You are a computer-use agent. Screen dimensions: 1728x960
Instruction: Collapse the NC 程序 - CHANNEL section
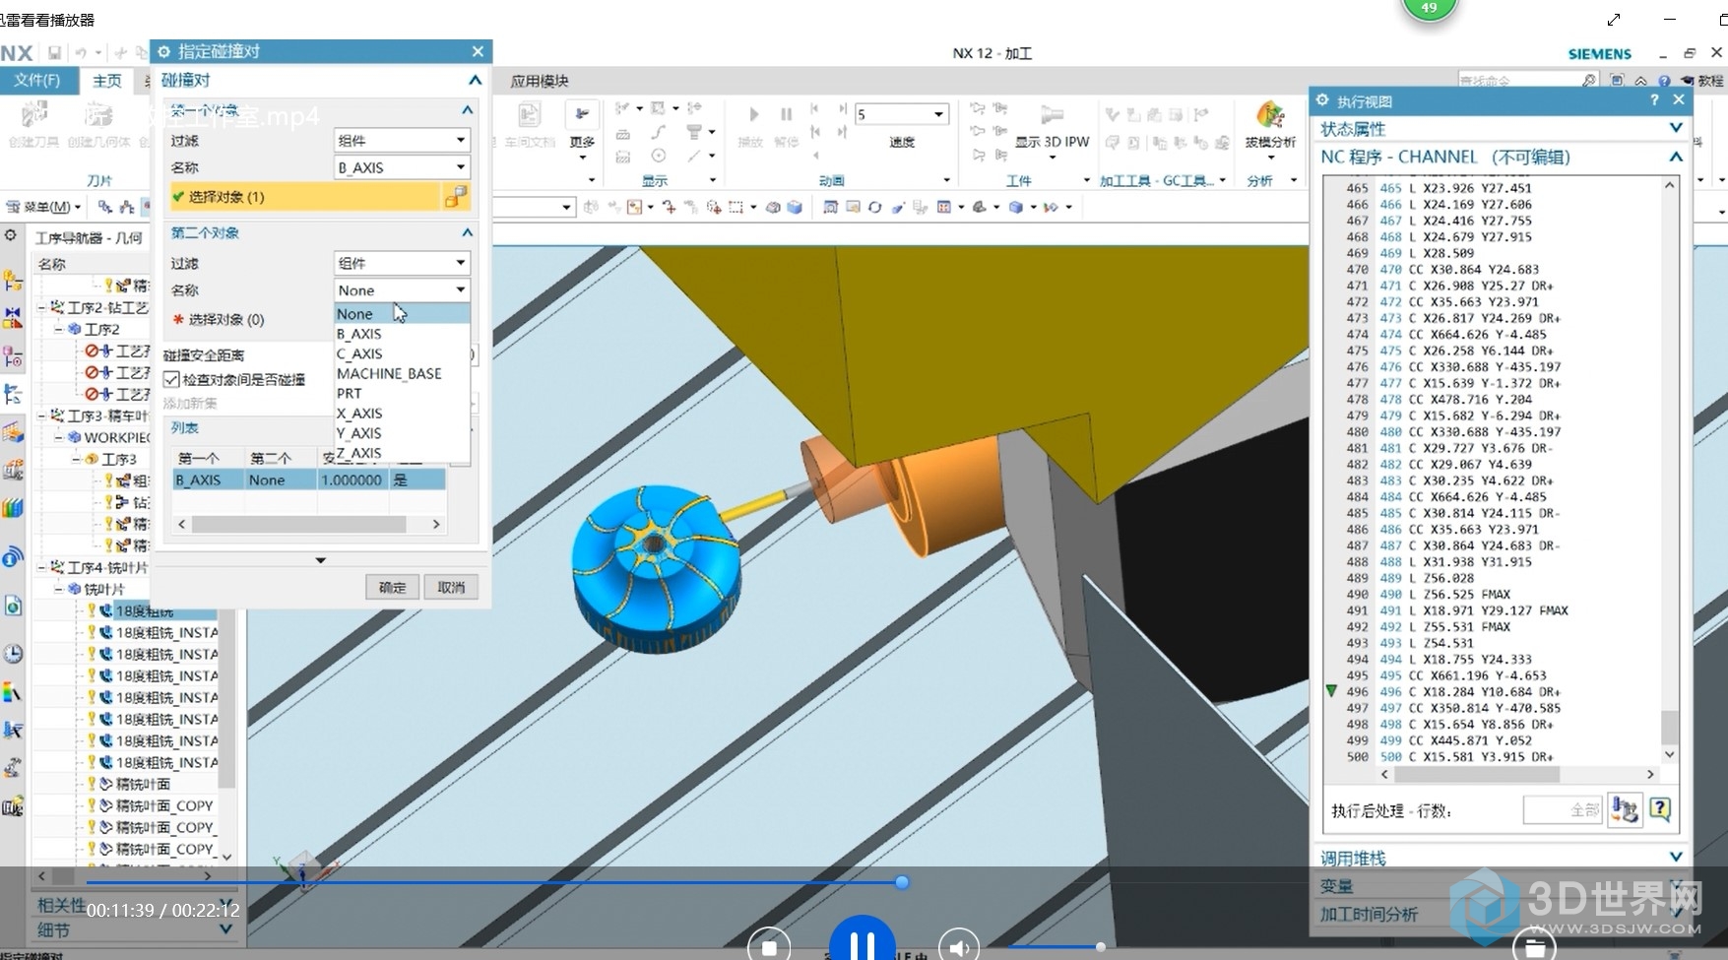(x=1676, y=157)
